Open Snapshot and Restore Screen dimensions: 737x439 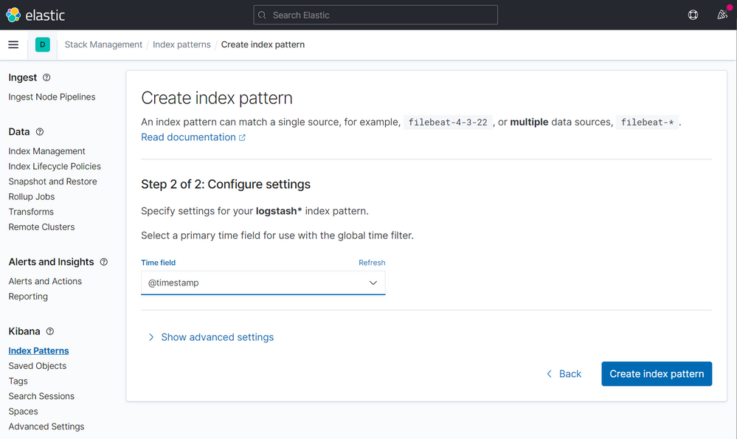[x=52, y=182]
